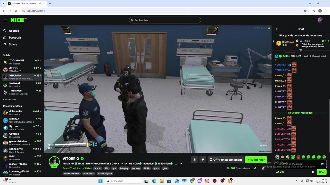Image resolution: width=330 pixels, height=185 pixels.
Task: Send message with green Chat button
Action: click(x=322, y=172)
